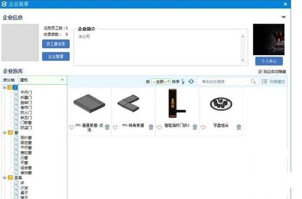Select 平开窗 in the tree

point(26,147)
